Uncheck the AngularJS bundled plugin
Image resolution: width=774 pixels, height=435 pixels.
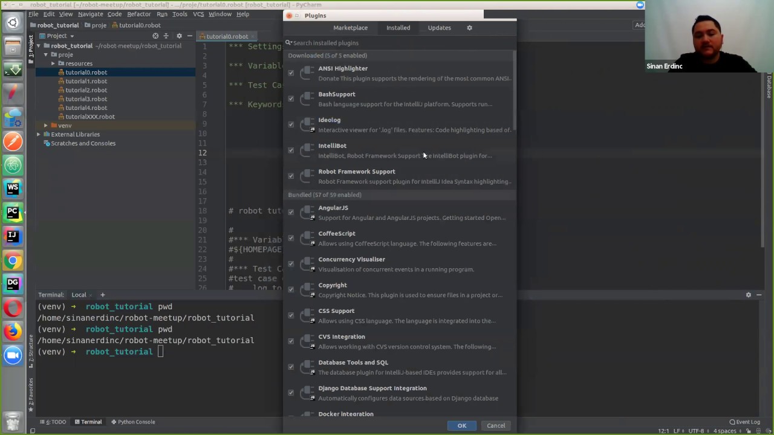click(291, 213)
